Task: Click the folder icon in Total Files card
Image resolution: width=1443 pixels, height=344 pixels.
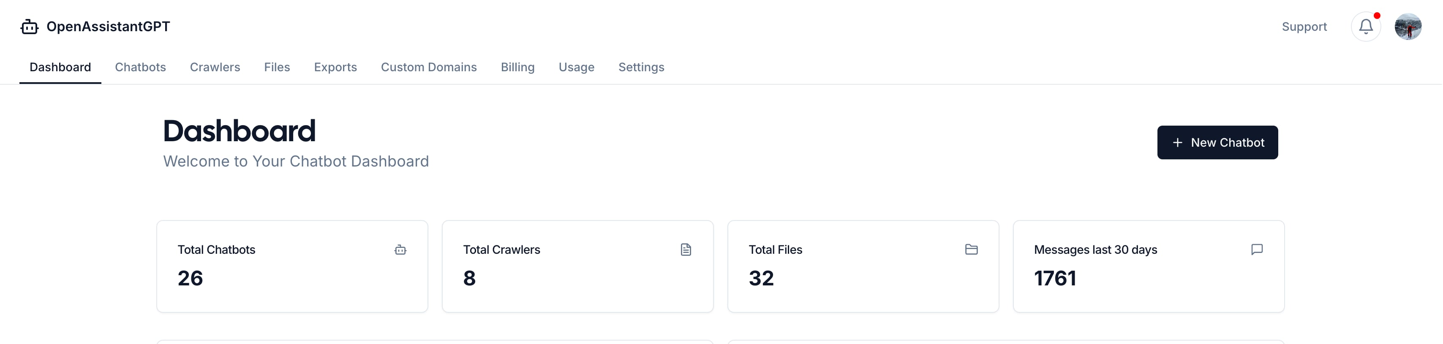Action: click(971, 250)
